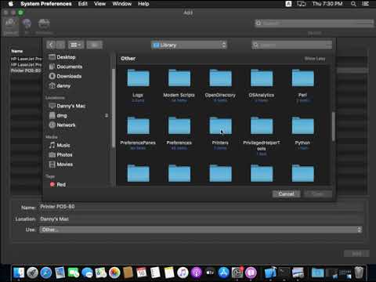This screenshot has height=282, width=376.
Task: Open Launchpad from the Dock
Action: tap(33, 273)
